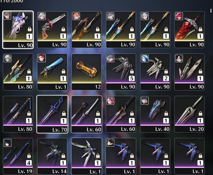Image resolution: width=213 pixels, height=175 pixels.
Task: Click the inventory scrollbar handle
Action: click(211, 11)
